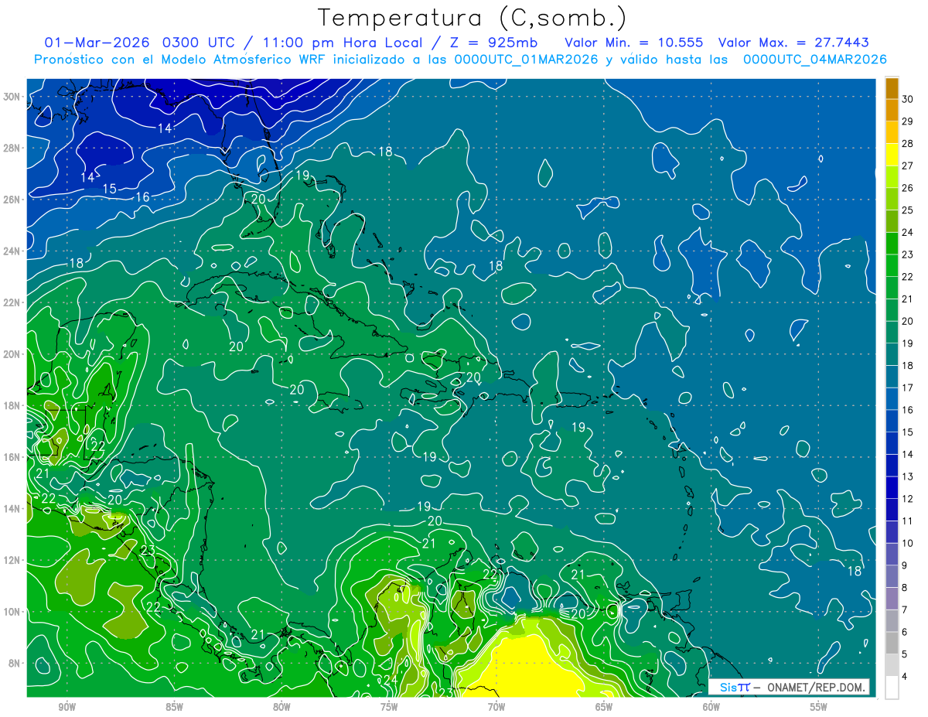Click the brown top swatch above 30
928x717 pixels.
(x=892, y=87)
